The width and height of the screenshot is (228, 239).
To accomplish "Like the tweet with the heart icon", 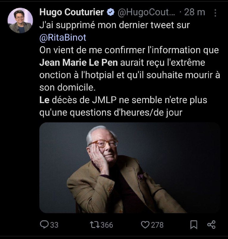I will pyautogui.click(x=145, y=225).
